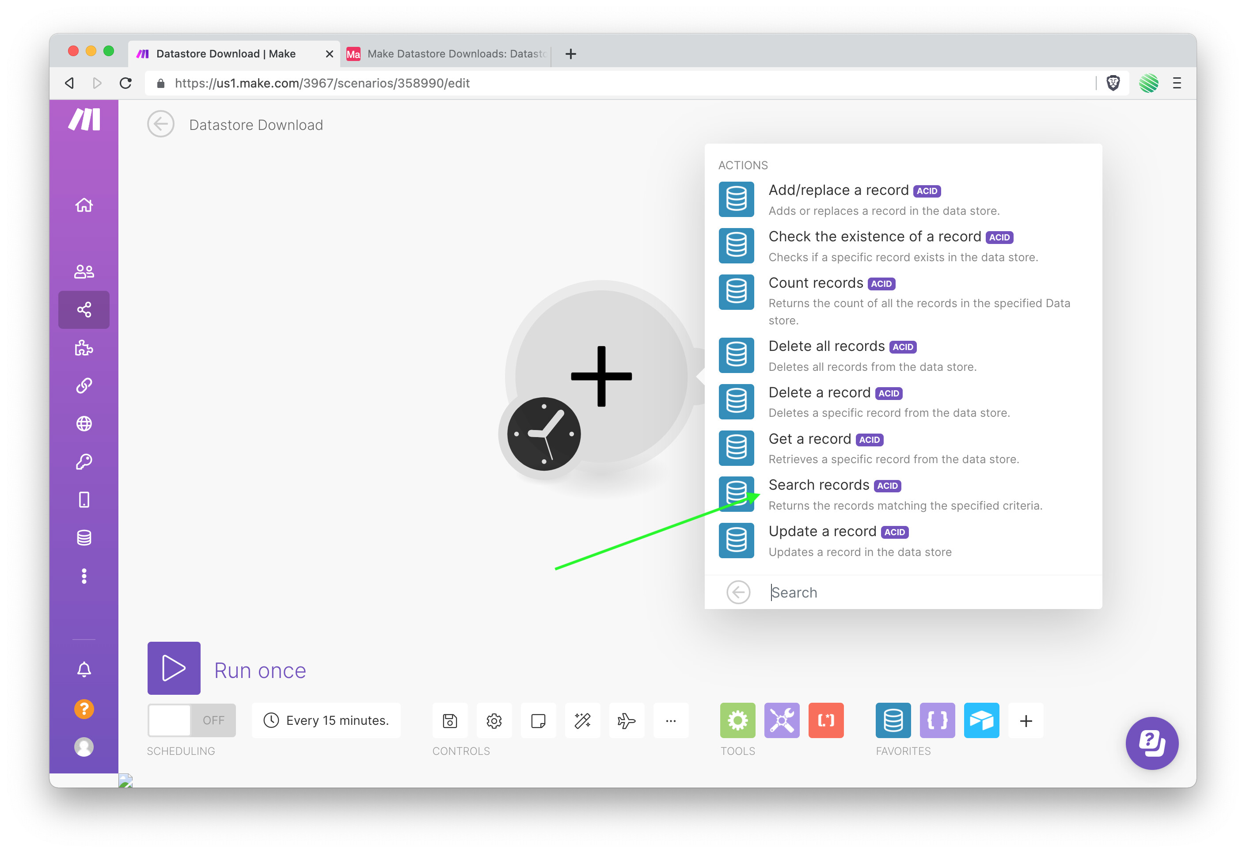
Task: Click the Explain flow airplane icon
Action: (626, 720)
